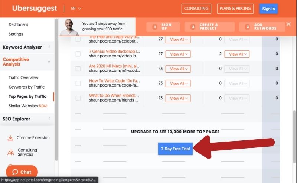Select step 2 CREATE A PROJECT
The width and height of the screenshot is (297, 183).
[209, 27]
